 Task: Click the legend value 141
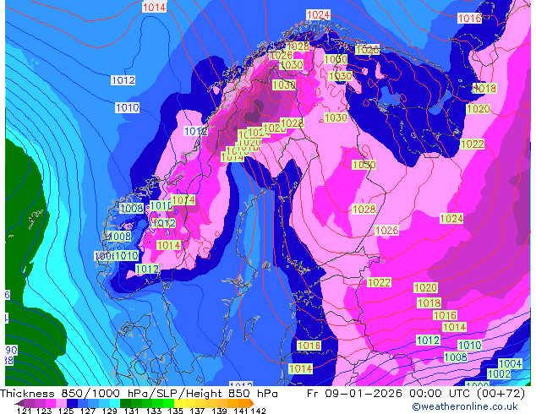[241, 411]
